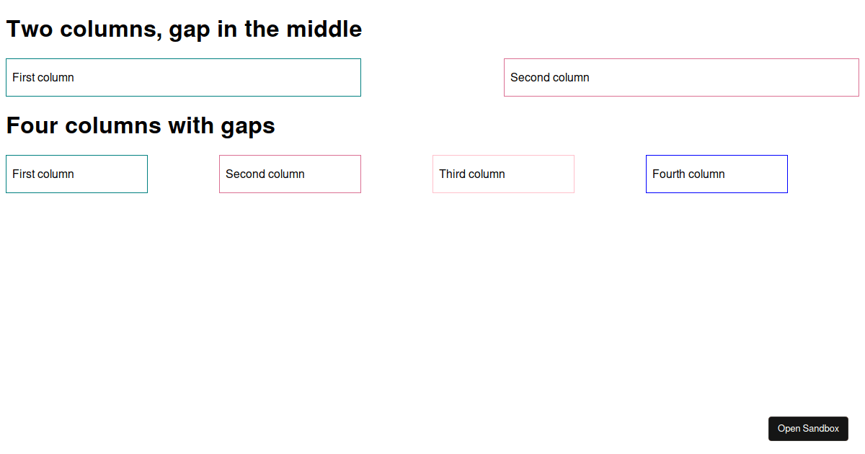
Task: Click the pink-bordered Second column box
Action: click(290, 174)
